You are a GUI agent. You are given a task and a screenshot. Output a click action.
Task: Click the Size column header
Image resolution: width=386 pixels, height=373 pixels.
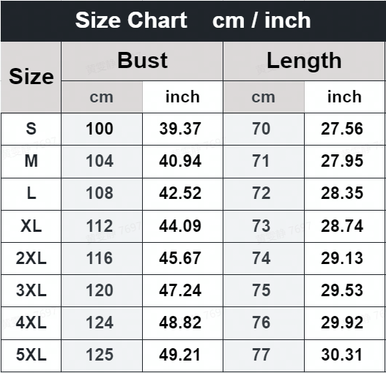pos(31,77)
